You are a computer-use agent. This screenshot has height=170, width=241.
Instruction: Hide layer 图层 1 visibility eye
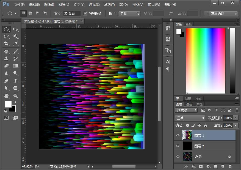(x=178, y=135)
